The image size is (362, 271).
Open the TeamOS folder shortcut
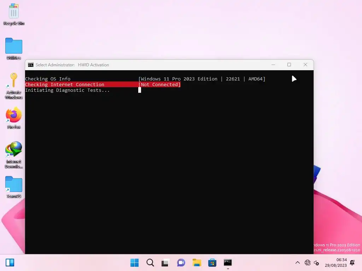pos(14,187)
